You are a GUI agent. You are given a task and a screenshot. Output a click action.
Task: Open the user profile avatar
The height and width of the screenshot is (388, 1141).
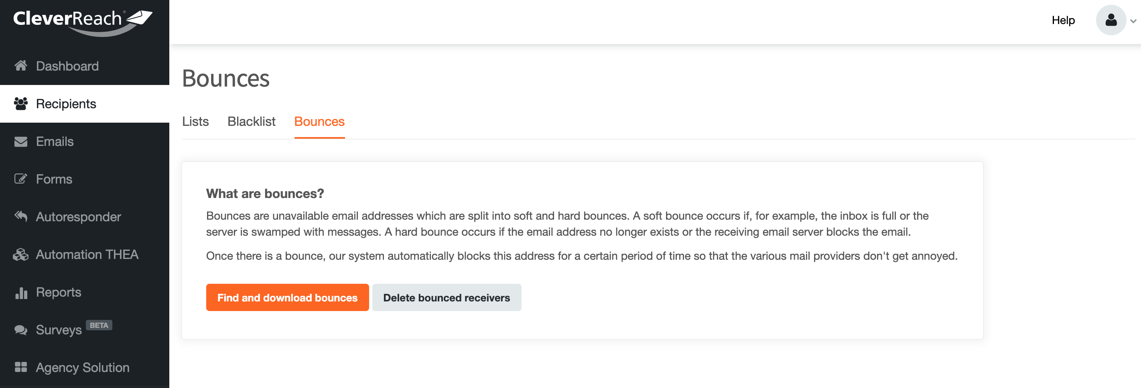tap(1111, 20)
